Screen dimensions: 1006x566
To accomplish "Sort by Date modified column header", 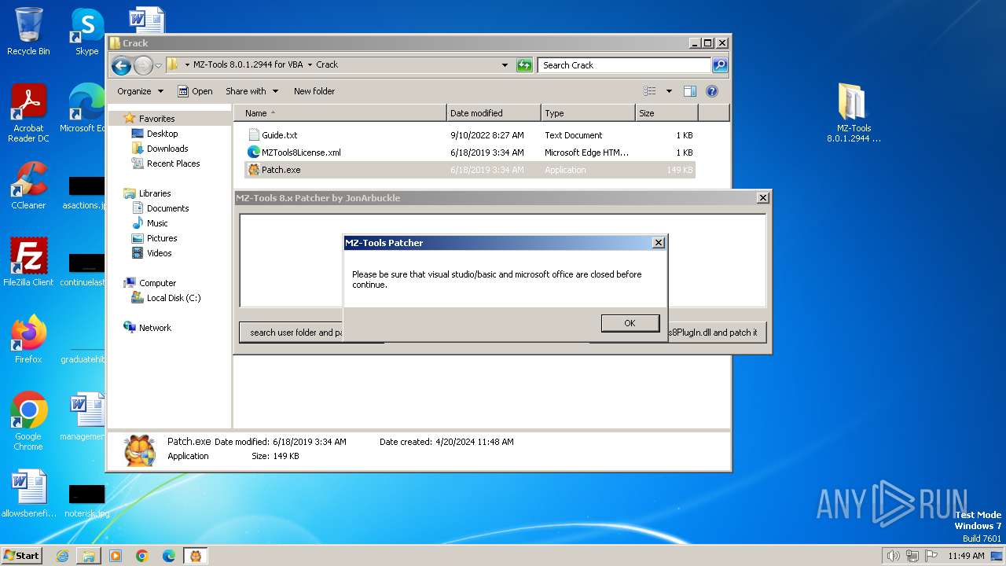I will pyautogui.click(x=494, y=113).
